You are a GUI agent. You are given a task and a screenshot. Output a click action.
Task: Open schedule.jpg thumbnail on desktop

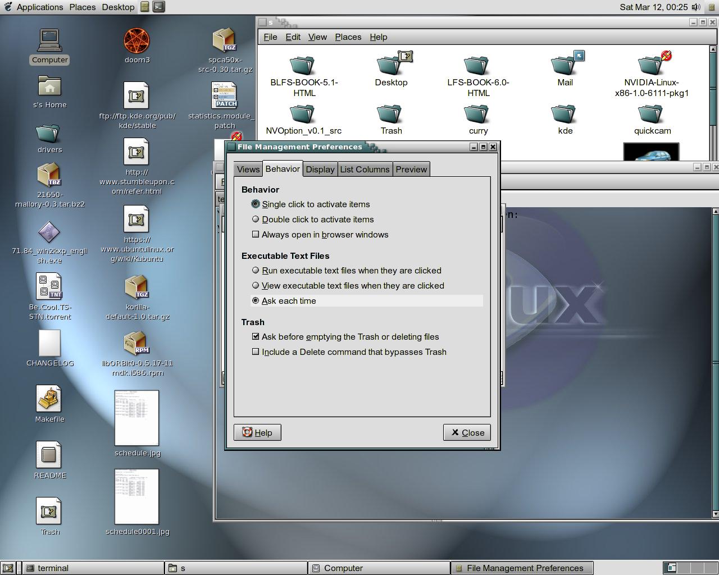point(136,418)
